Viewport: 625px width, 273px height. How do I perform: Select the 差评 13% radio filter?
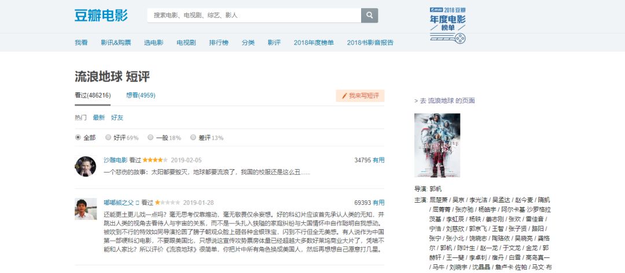(x=193, y=137)
